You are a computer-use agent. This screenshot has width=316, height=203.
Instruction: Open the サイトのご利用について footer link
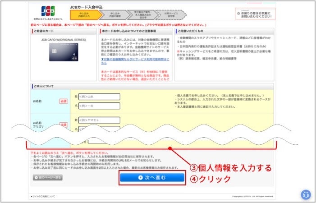(x=43, y=197)
